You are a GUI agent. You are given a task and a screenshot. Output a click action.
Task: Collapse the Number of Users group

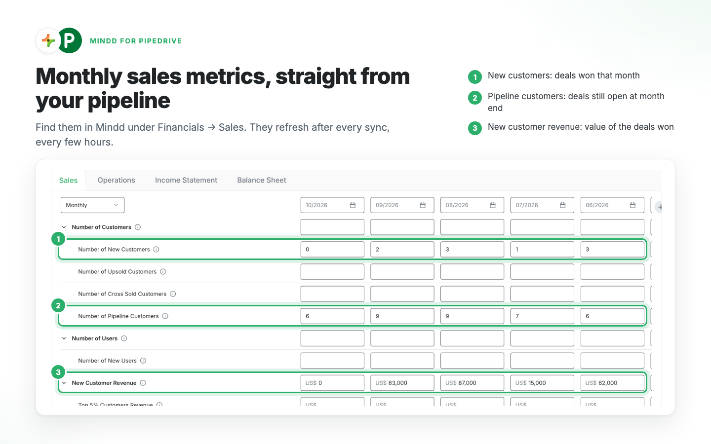pos(64,338)
